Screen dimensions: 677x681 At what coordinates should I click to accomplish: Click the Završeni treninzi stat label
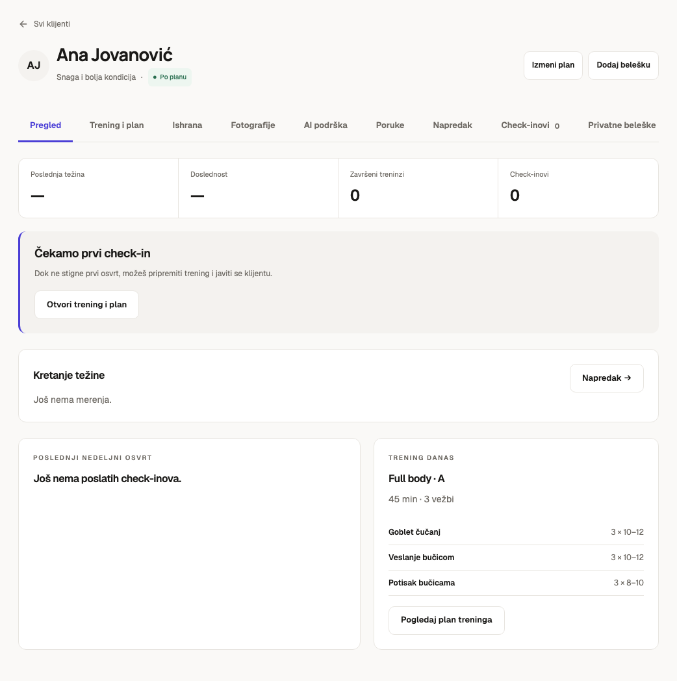(377, 175)
